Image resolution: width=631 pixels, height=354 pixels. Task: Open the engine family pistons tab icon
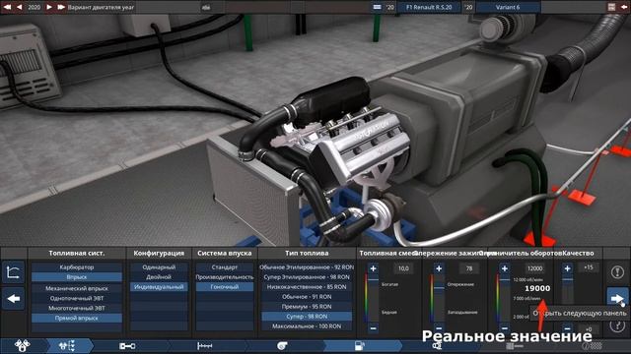pos(22,345)
